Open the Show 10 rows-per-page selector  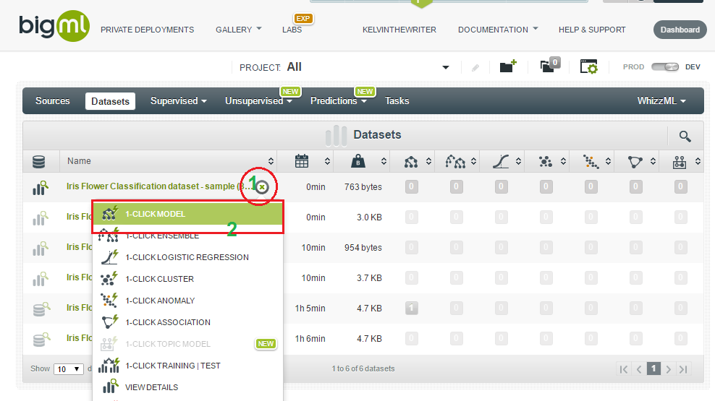[69, 368]
